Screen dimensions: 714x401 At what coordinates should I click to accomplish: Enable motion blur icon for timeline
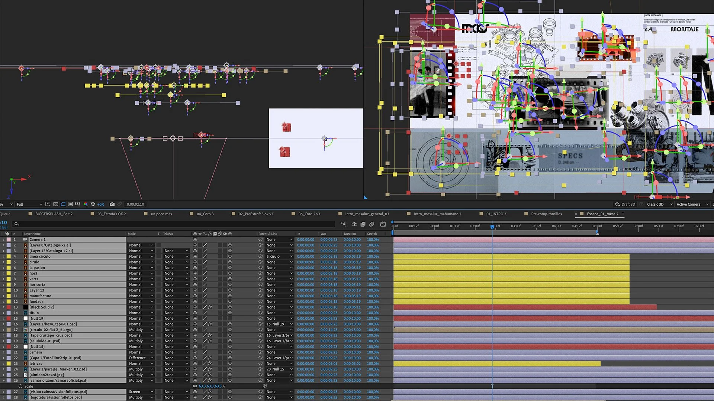click(x=372, y=224)
